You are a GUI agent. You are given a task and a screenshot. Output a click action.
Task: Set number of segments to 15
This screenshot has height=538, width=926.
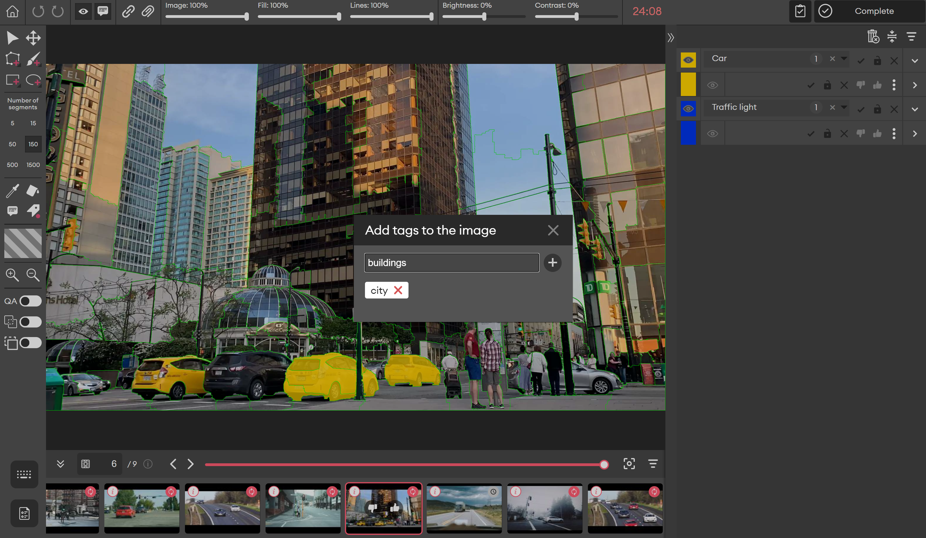click(33, 123)
